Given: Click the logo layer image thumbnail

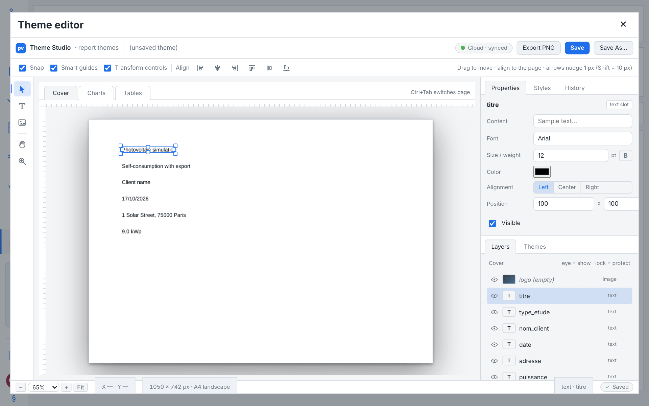Looking at the screenshot, I should click(x=509, y=279).
